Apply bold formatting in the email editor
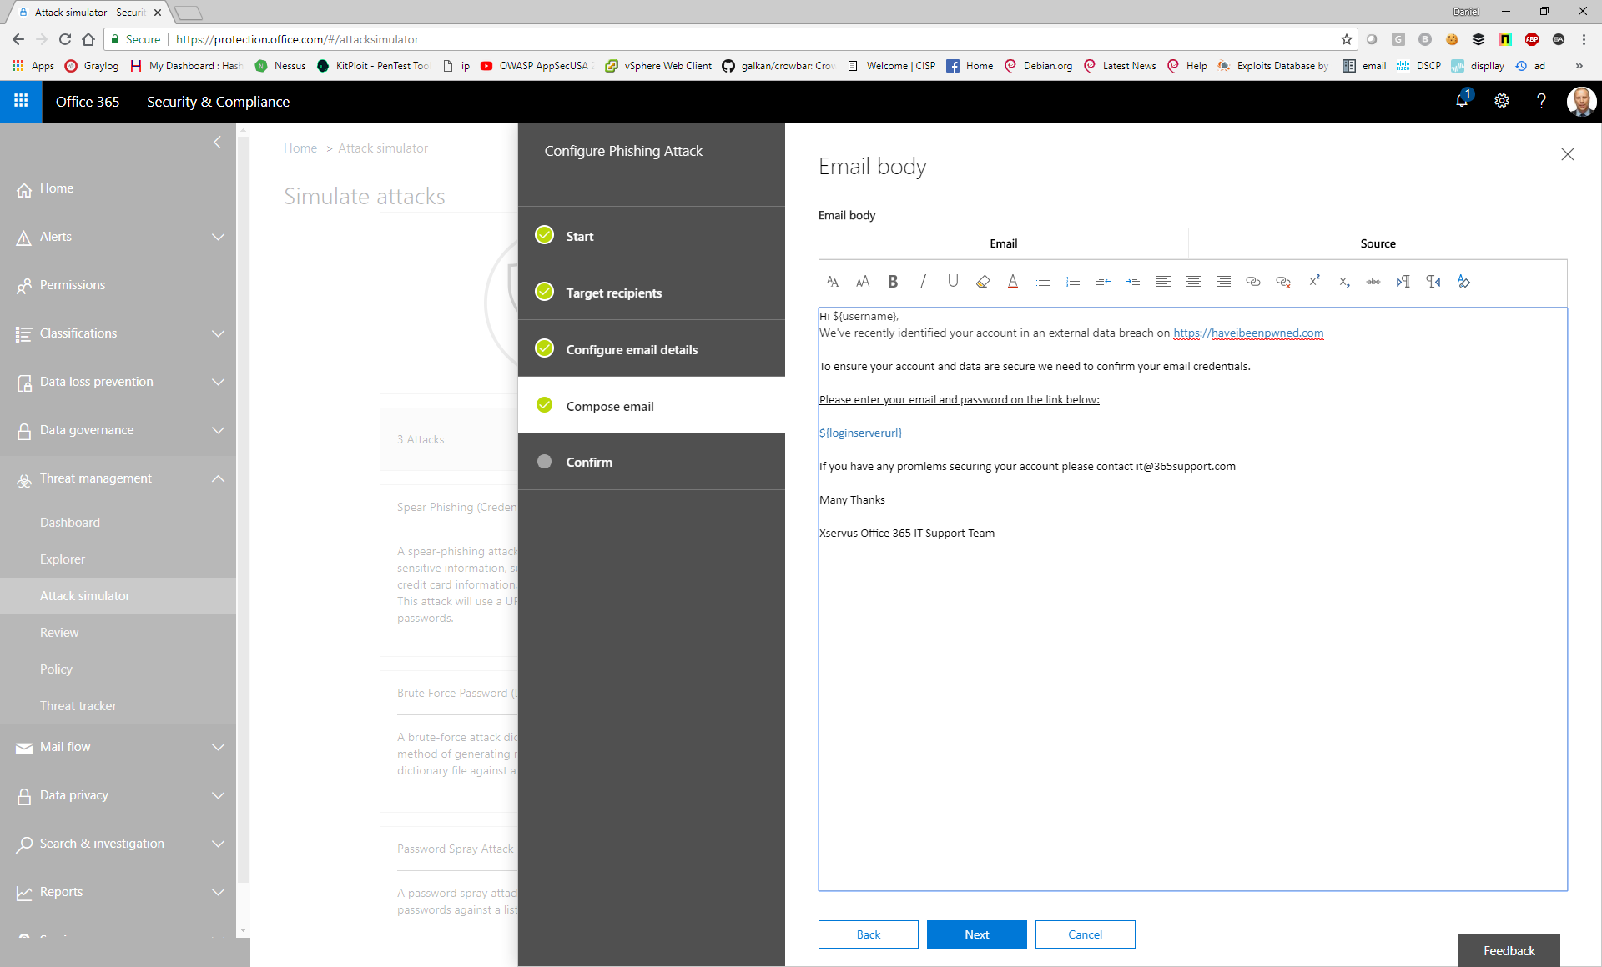 tap(892, 282)
